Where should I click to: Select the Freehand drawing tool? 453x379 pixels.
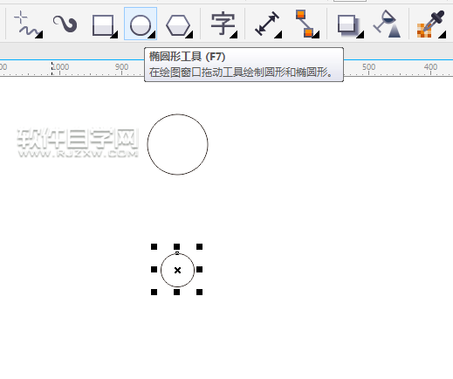(x=27, y=24)
